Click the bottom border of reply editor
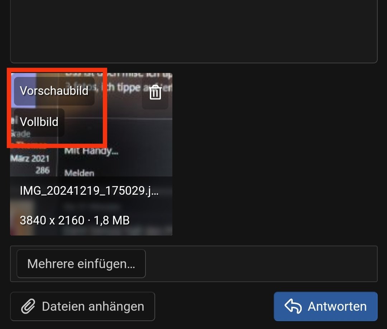This screenshot has width=387, height=329. click(x=194, y=63)
